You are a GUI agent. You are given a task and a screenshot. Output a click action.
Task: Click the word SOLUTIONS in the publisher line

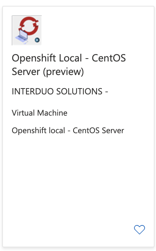click(x=79, y=91)
